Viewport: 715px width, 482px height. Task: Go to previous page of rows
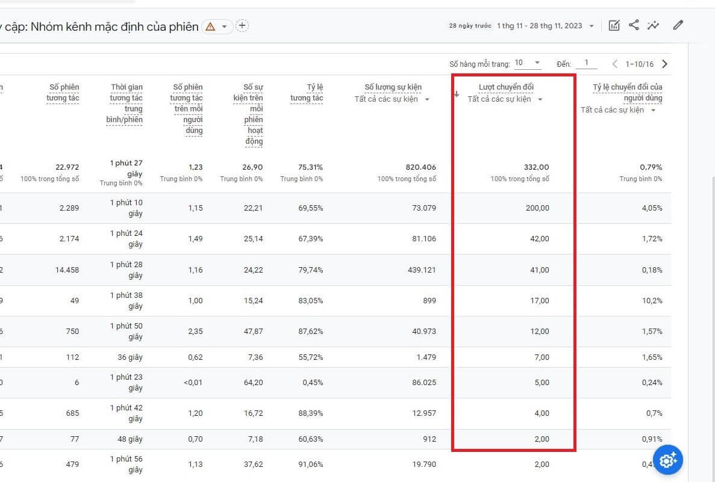click(x=614, y=64)
